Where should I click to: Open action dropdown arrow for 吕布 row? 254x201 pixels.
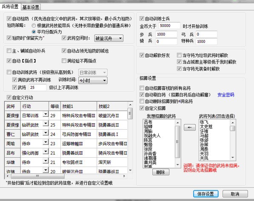click(46, 152)
